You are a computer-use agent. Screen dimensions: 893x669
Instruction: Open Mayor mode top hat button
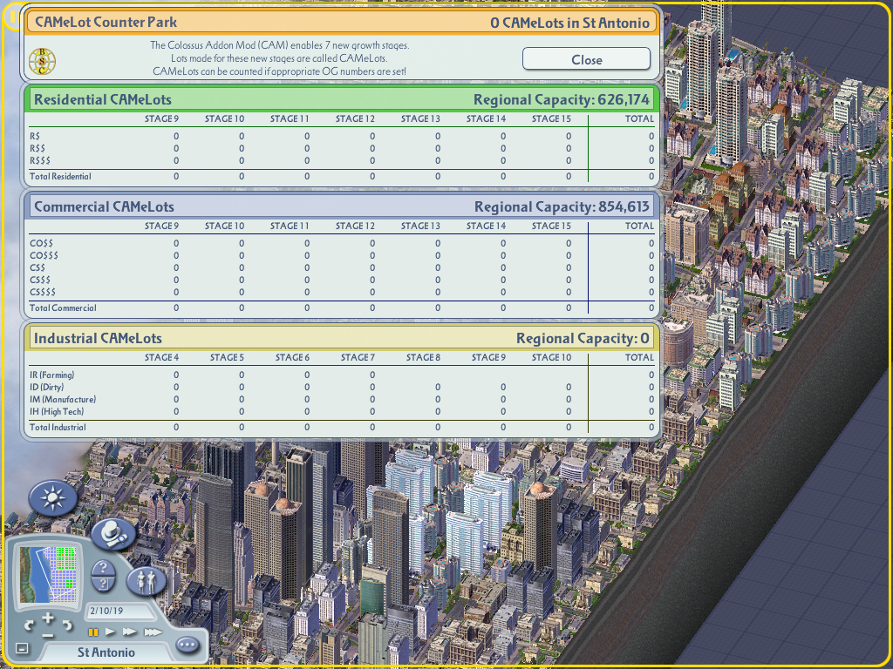pyautogui.click(x=113, y=534)
